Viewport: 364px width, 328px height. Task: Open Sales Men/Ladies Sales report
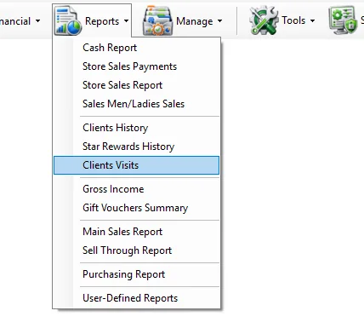(x=136, y=104)
